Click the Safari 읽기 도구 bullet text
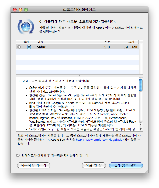 (83, 89)
